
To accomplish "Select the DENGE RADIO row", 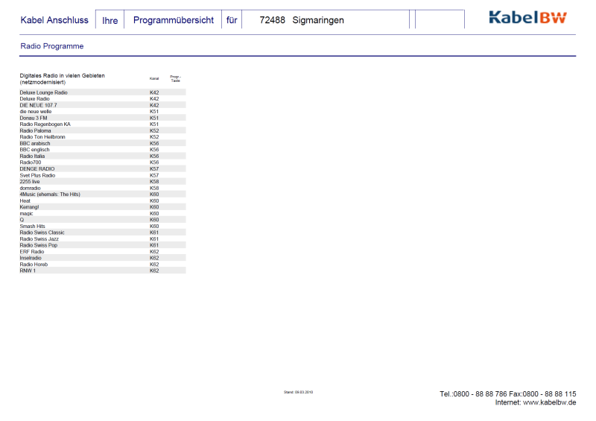I will coord(37,168).
